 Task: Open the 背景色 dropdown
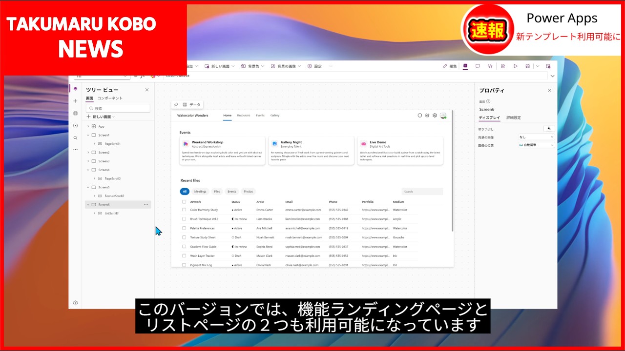253,66
